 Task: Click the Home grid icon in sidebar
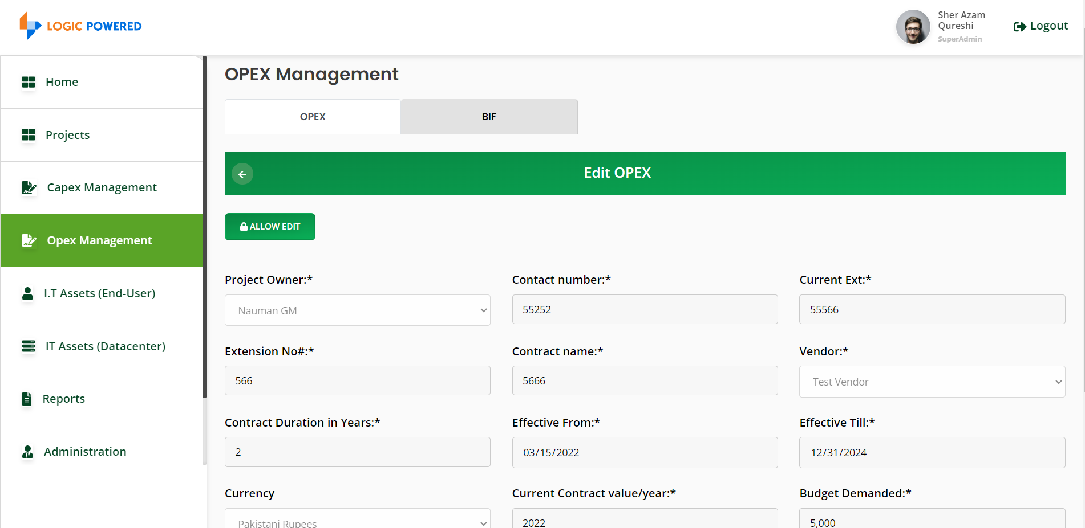(x=29, y=82)
